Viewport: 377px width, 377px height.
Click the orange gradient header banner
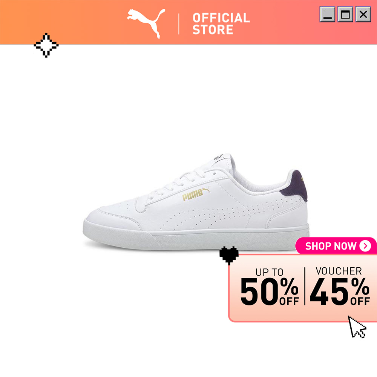[x=188, y=22]
